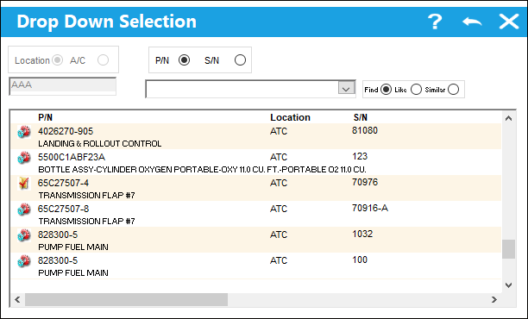Click the vertical scrollbar thumb
The width and height of the screenshot is (528, 319).
508,249
